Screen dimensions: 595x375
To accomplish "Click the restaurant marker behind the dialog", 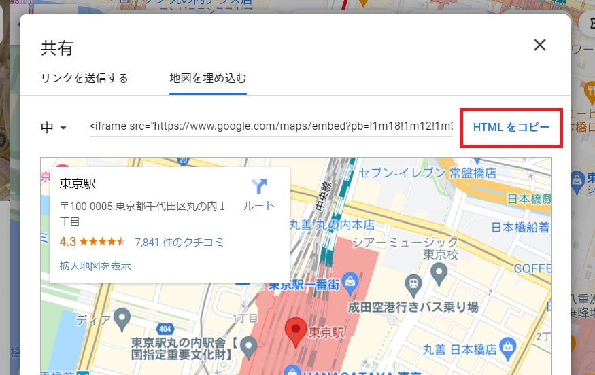I will point(590,92).
